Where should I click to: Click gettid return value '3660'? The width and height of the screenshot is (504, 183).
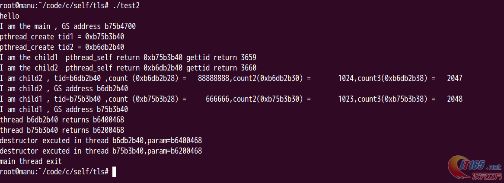[249, 68]
